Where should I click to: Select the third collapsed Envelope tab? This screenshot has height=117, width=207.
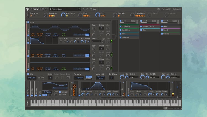point(36,89)
